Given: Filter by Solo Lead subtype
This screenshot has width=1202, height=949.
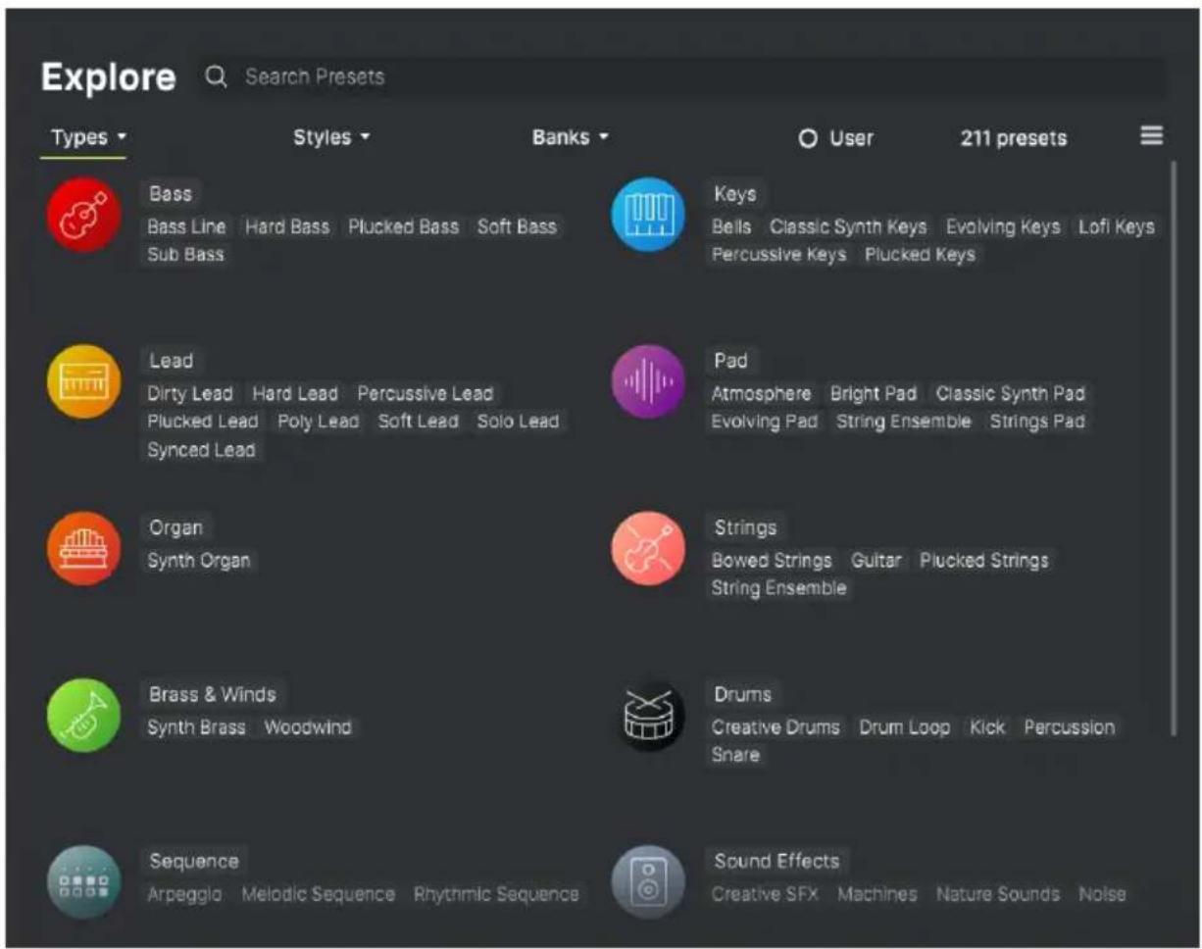Looking at the screenshot, I should pyautogui.click(x=518, y=423).
